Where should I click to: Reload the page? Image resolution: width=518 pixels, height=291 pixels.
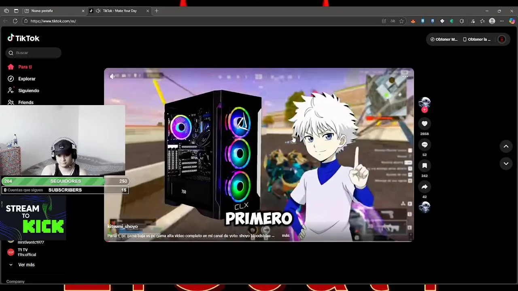15,21
